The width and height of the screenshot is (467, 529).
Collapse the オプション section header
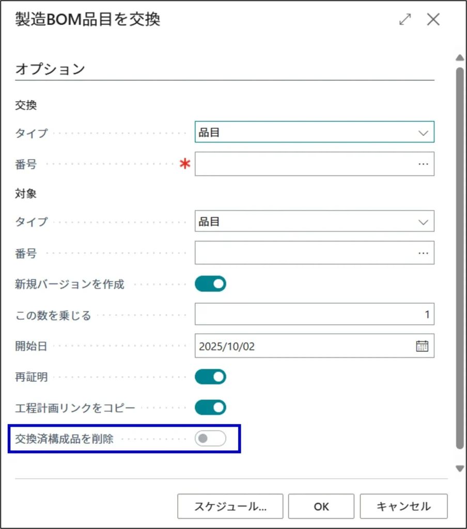(x=50, y=69)
